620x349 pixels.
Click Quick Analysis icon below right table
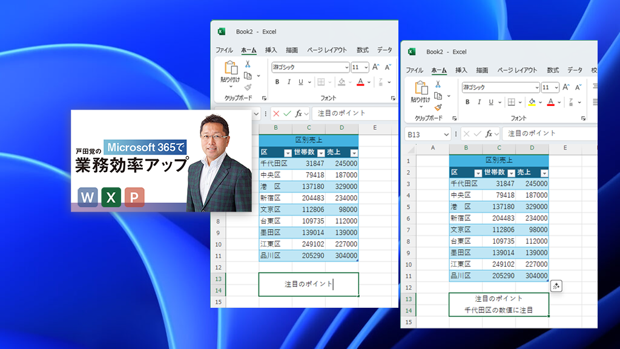556,286
